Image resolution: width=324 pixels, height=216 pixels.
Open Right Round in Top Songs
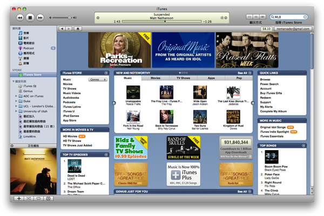point(273,183)
